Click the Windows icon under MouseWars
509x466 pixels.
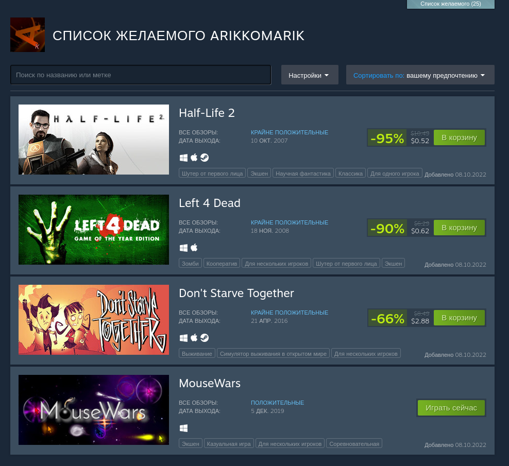(x=184, y=428)
